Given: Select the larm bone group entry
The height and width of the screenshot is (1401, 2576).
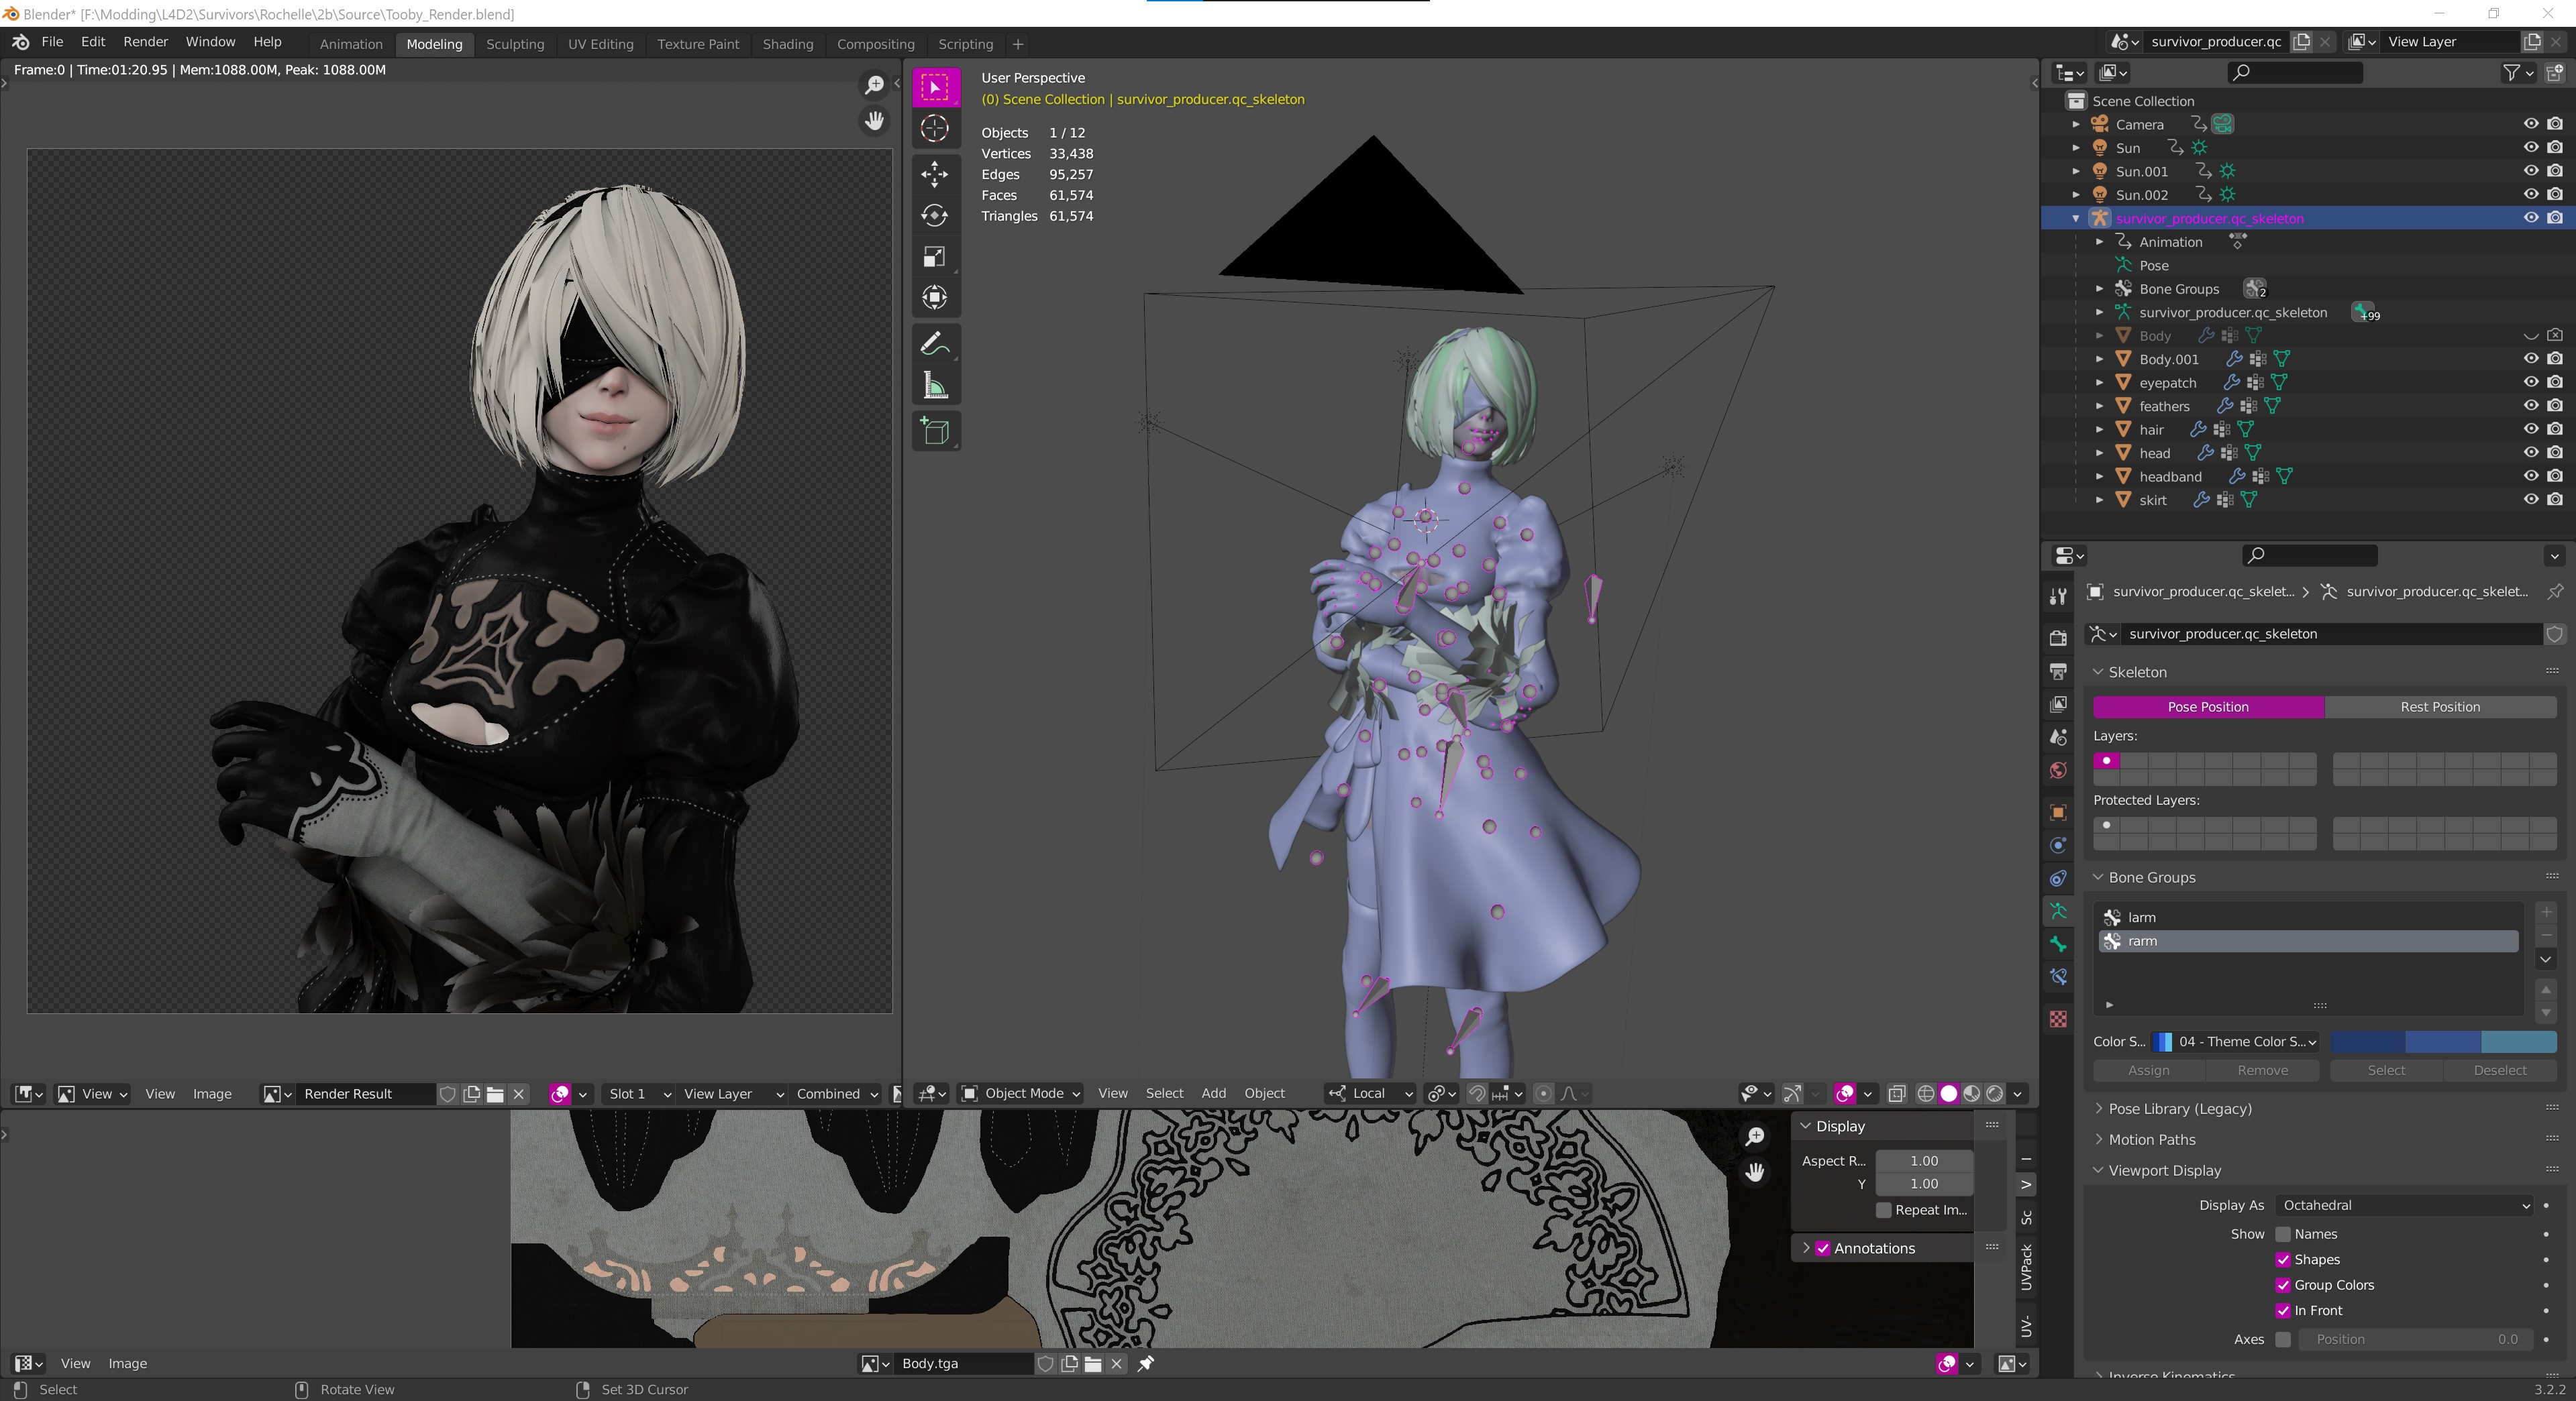Looking at the screenshot, I should (2141, 917).
